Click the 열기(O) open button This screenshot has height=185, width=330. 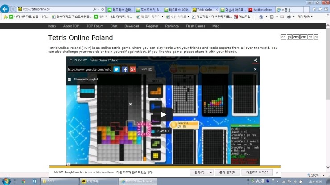(x=199, y=173)
